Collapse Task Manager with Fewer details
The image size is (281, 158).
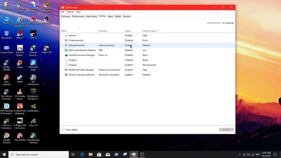69,130
